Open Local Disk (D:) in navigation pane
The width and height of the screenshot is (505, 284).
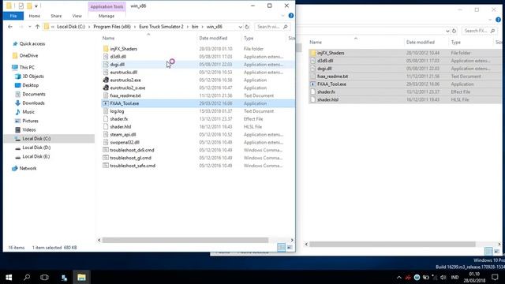(x=36, y=148)
